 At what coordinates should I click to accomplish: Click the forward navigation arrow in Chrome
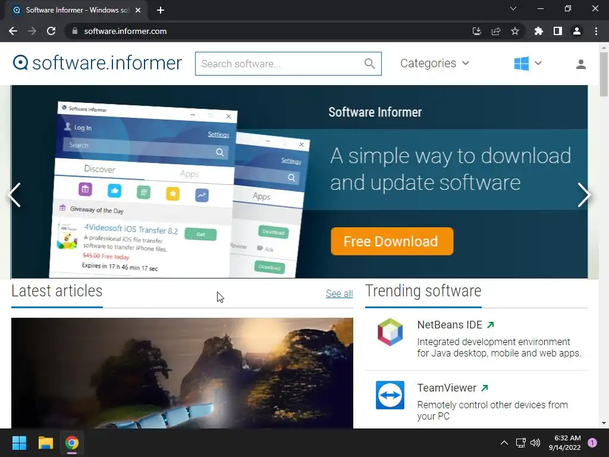[x=32, y=31]
